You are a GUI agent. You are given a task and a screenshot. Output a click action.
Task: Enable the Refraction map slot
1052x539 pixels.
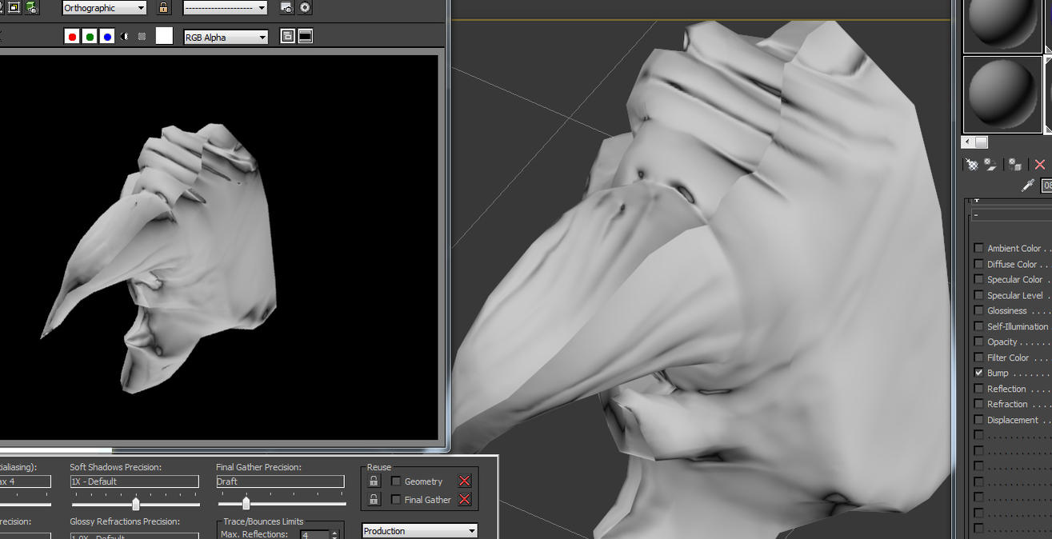(978, 403)
